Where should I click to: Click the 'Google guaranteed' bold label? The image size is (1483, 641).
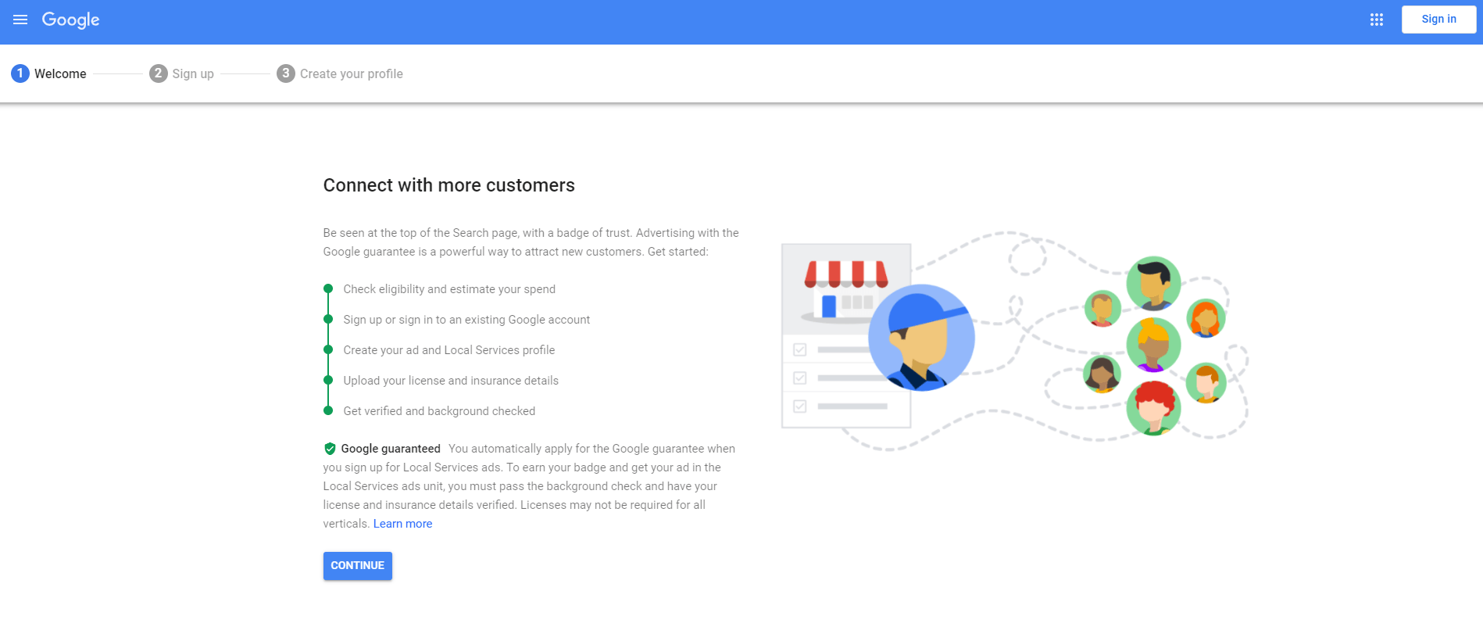pos(391,449)
